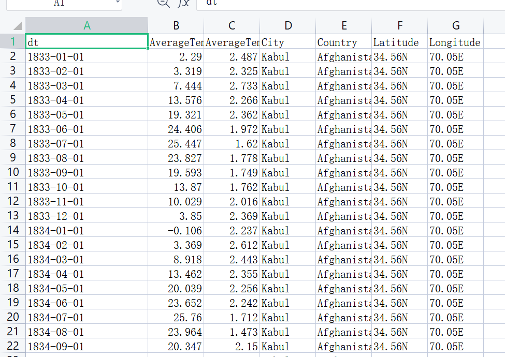Click Afghanistan cell in row 5
Viewport: 505px width, 357px height.
344,100
